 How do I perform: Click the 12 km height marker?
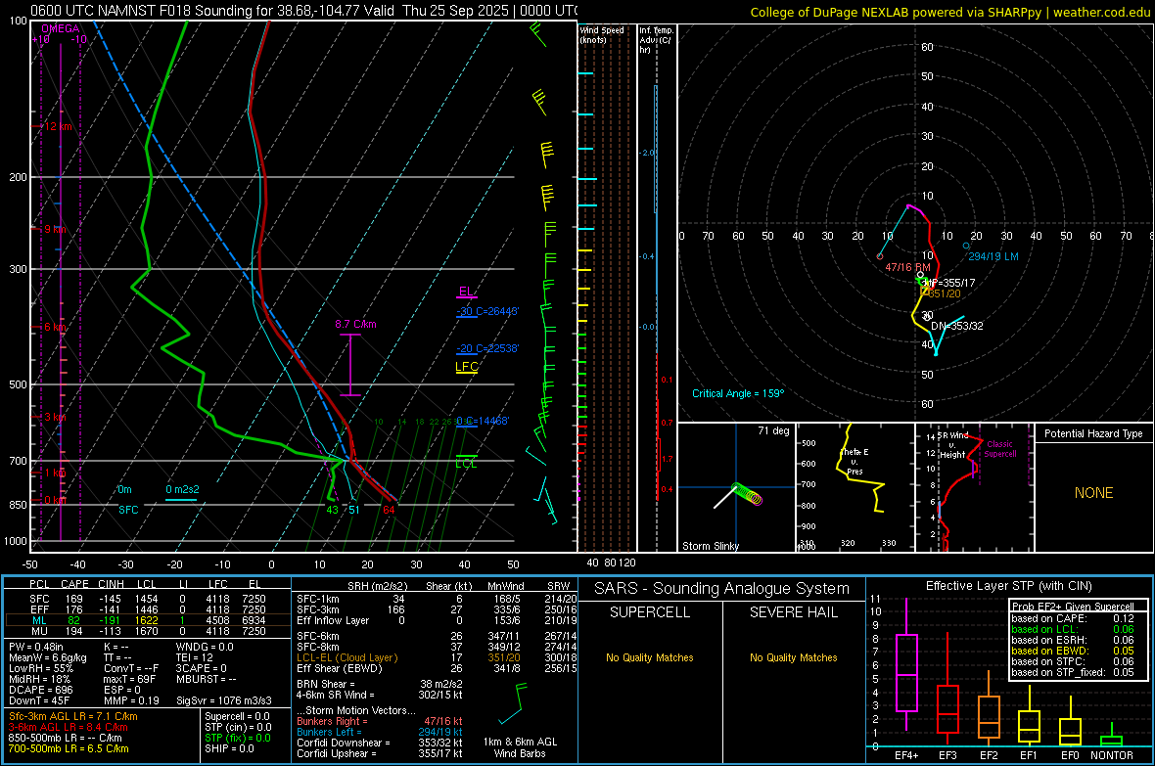click(x=58, y=126)
